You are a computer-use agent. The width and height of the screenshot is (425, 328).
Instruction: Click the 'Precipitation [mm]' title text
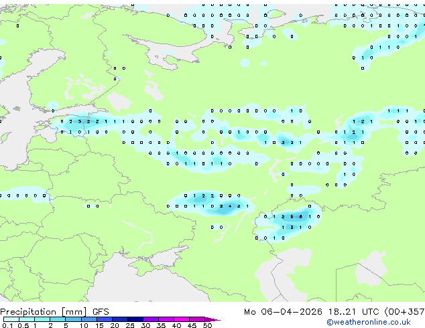pyautogui.click(x=44, y=312)
